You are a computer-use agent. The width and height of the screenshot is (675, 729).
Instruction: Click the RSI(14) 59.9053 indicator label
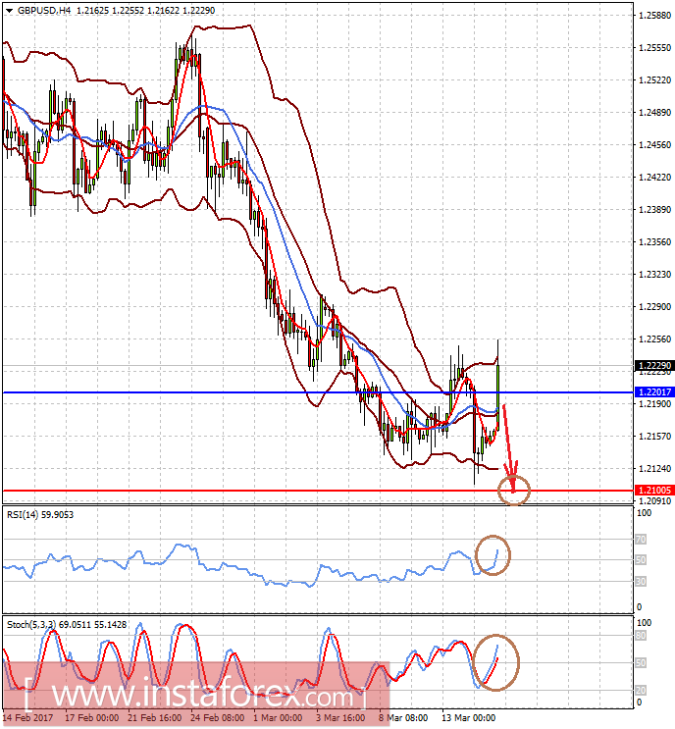point(40,515)
